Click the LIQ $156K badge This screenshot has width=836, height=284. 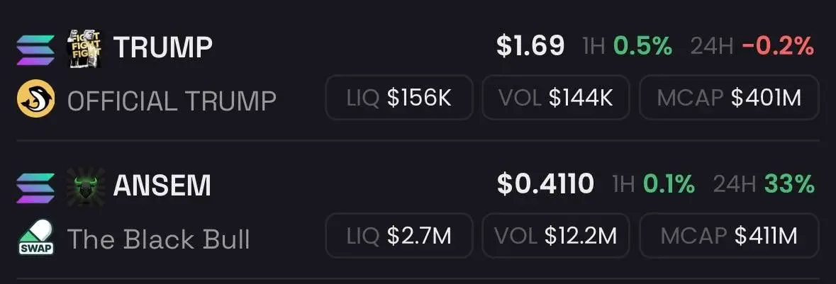point(399,98)
